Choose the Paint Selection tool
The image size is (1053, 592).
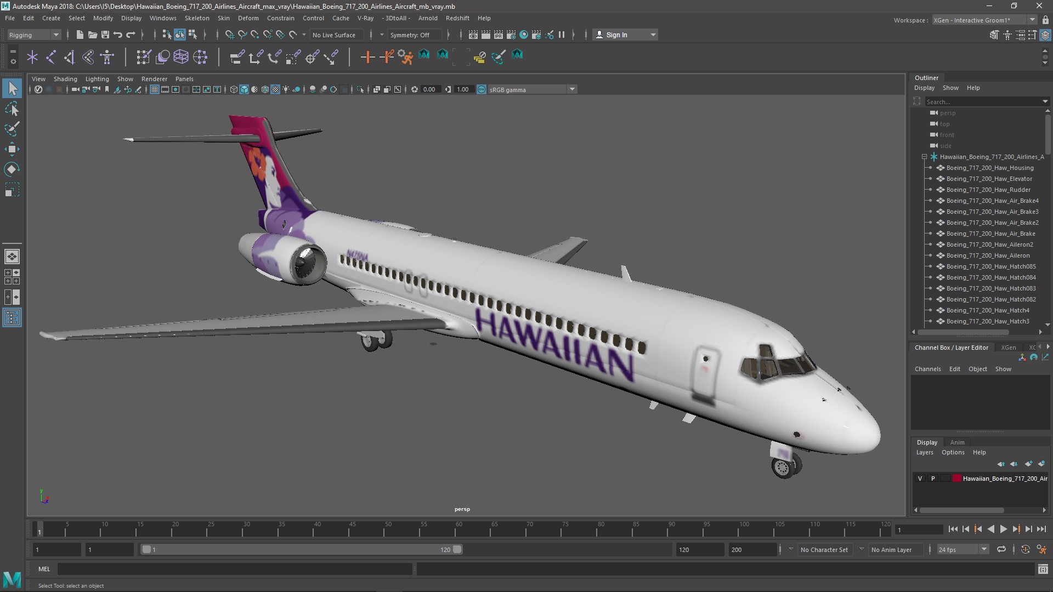(x=12, y=129)
